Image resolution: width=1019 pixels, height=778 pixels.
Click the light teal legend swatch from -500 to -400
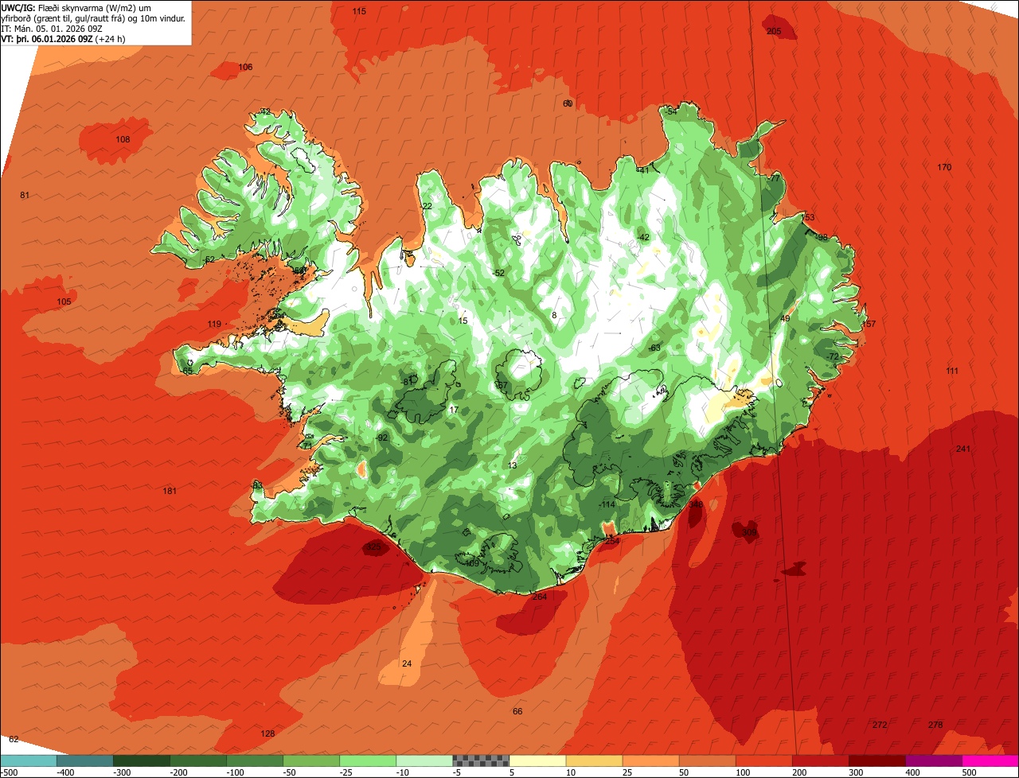tap(28, 760)
